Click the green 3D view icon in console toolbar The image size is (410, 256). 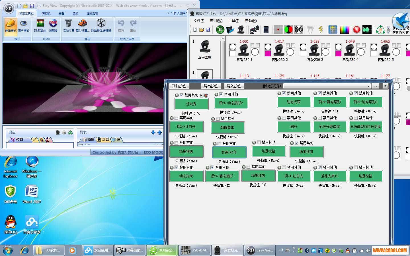220,30
